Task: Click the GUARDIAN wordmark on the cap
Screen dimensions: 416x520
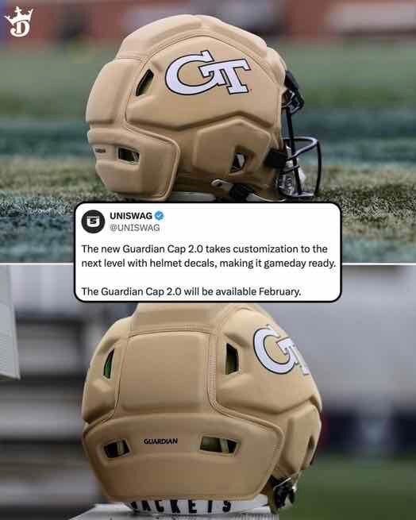Action: click(160, 441)
